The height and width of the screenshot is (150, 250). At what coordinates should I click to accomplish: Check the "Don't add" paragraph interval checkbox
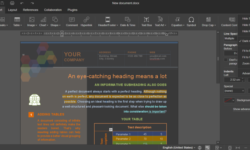(226, 60)
